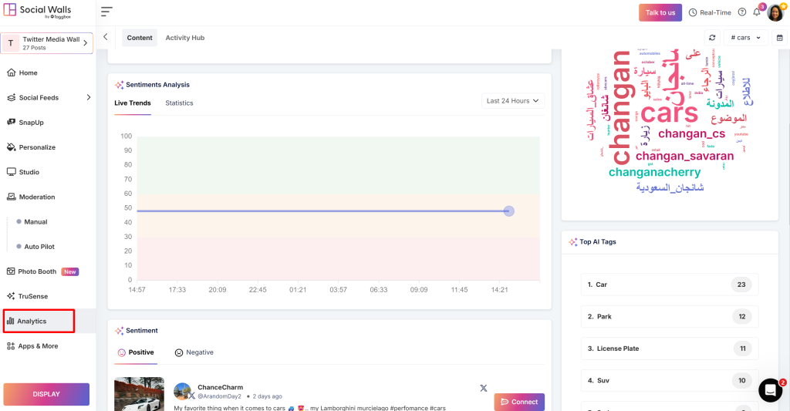The image size is (790, 411).
Task: Click the Analytics bar chart icon
Action: point(11,321)
